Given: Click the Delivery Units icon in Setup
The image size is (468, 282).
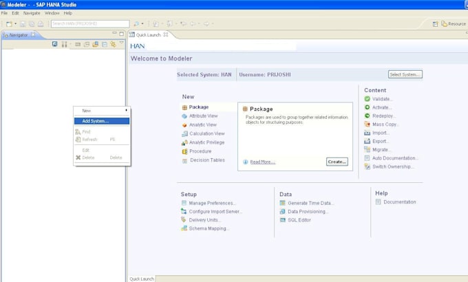Looking at the screenshot, I should [184, 220].
